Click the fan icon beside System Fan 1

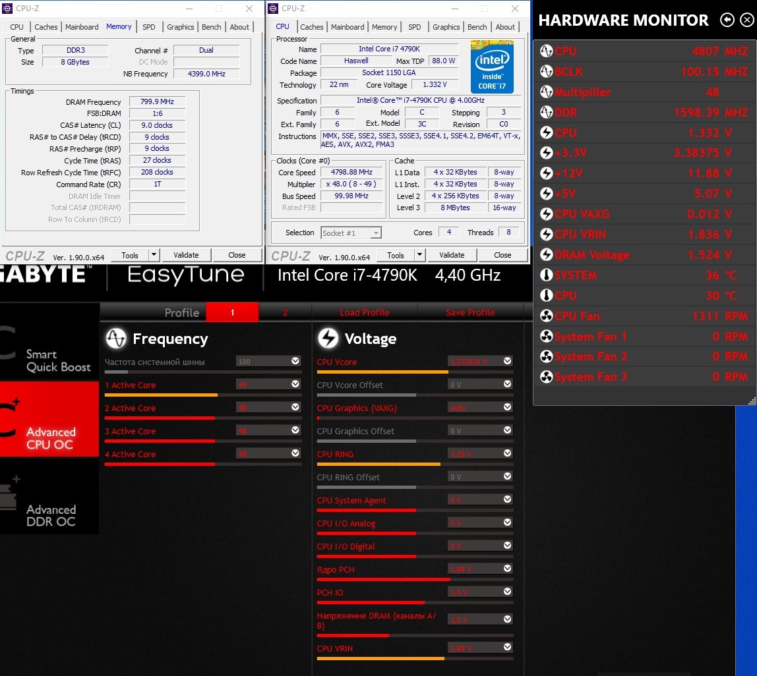[546, 336]
